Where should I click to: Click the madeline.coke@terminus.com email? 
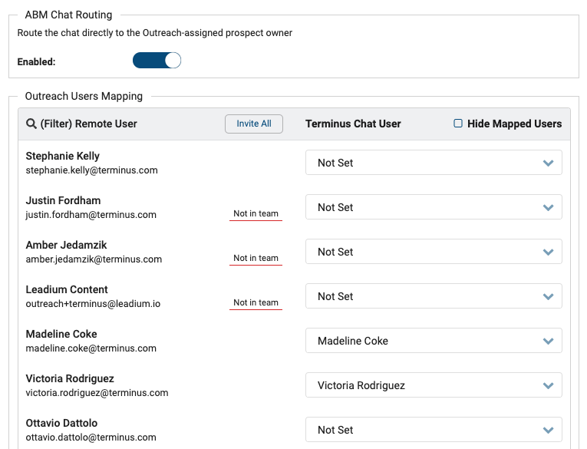[91, 348]
